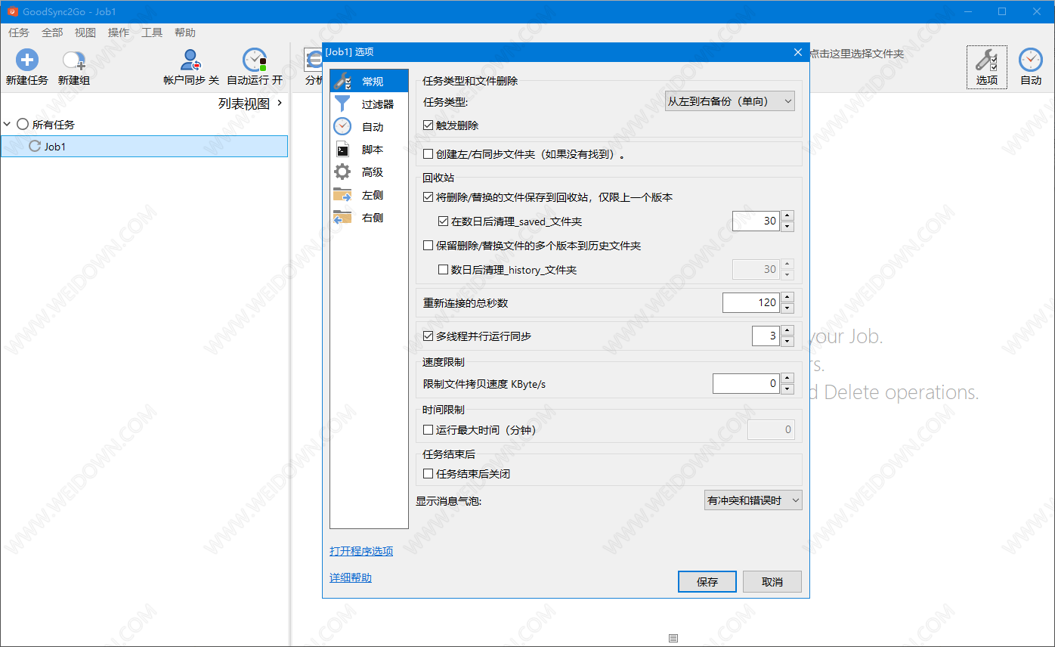Select the 脚本 script icon
1055x647 pixels.
342,149
